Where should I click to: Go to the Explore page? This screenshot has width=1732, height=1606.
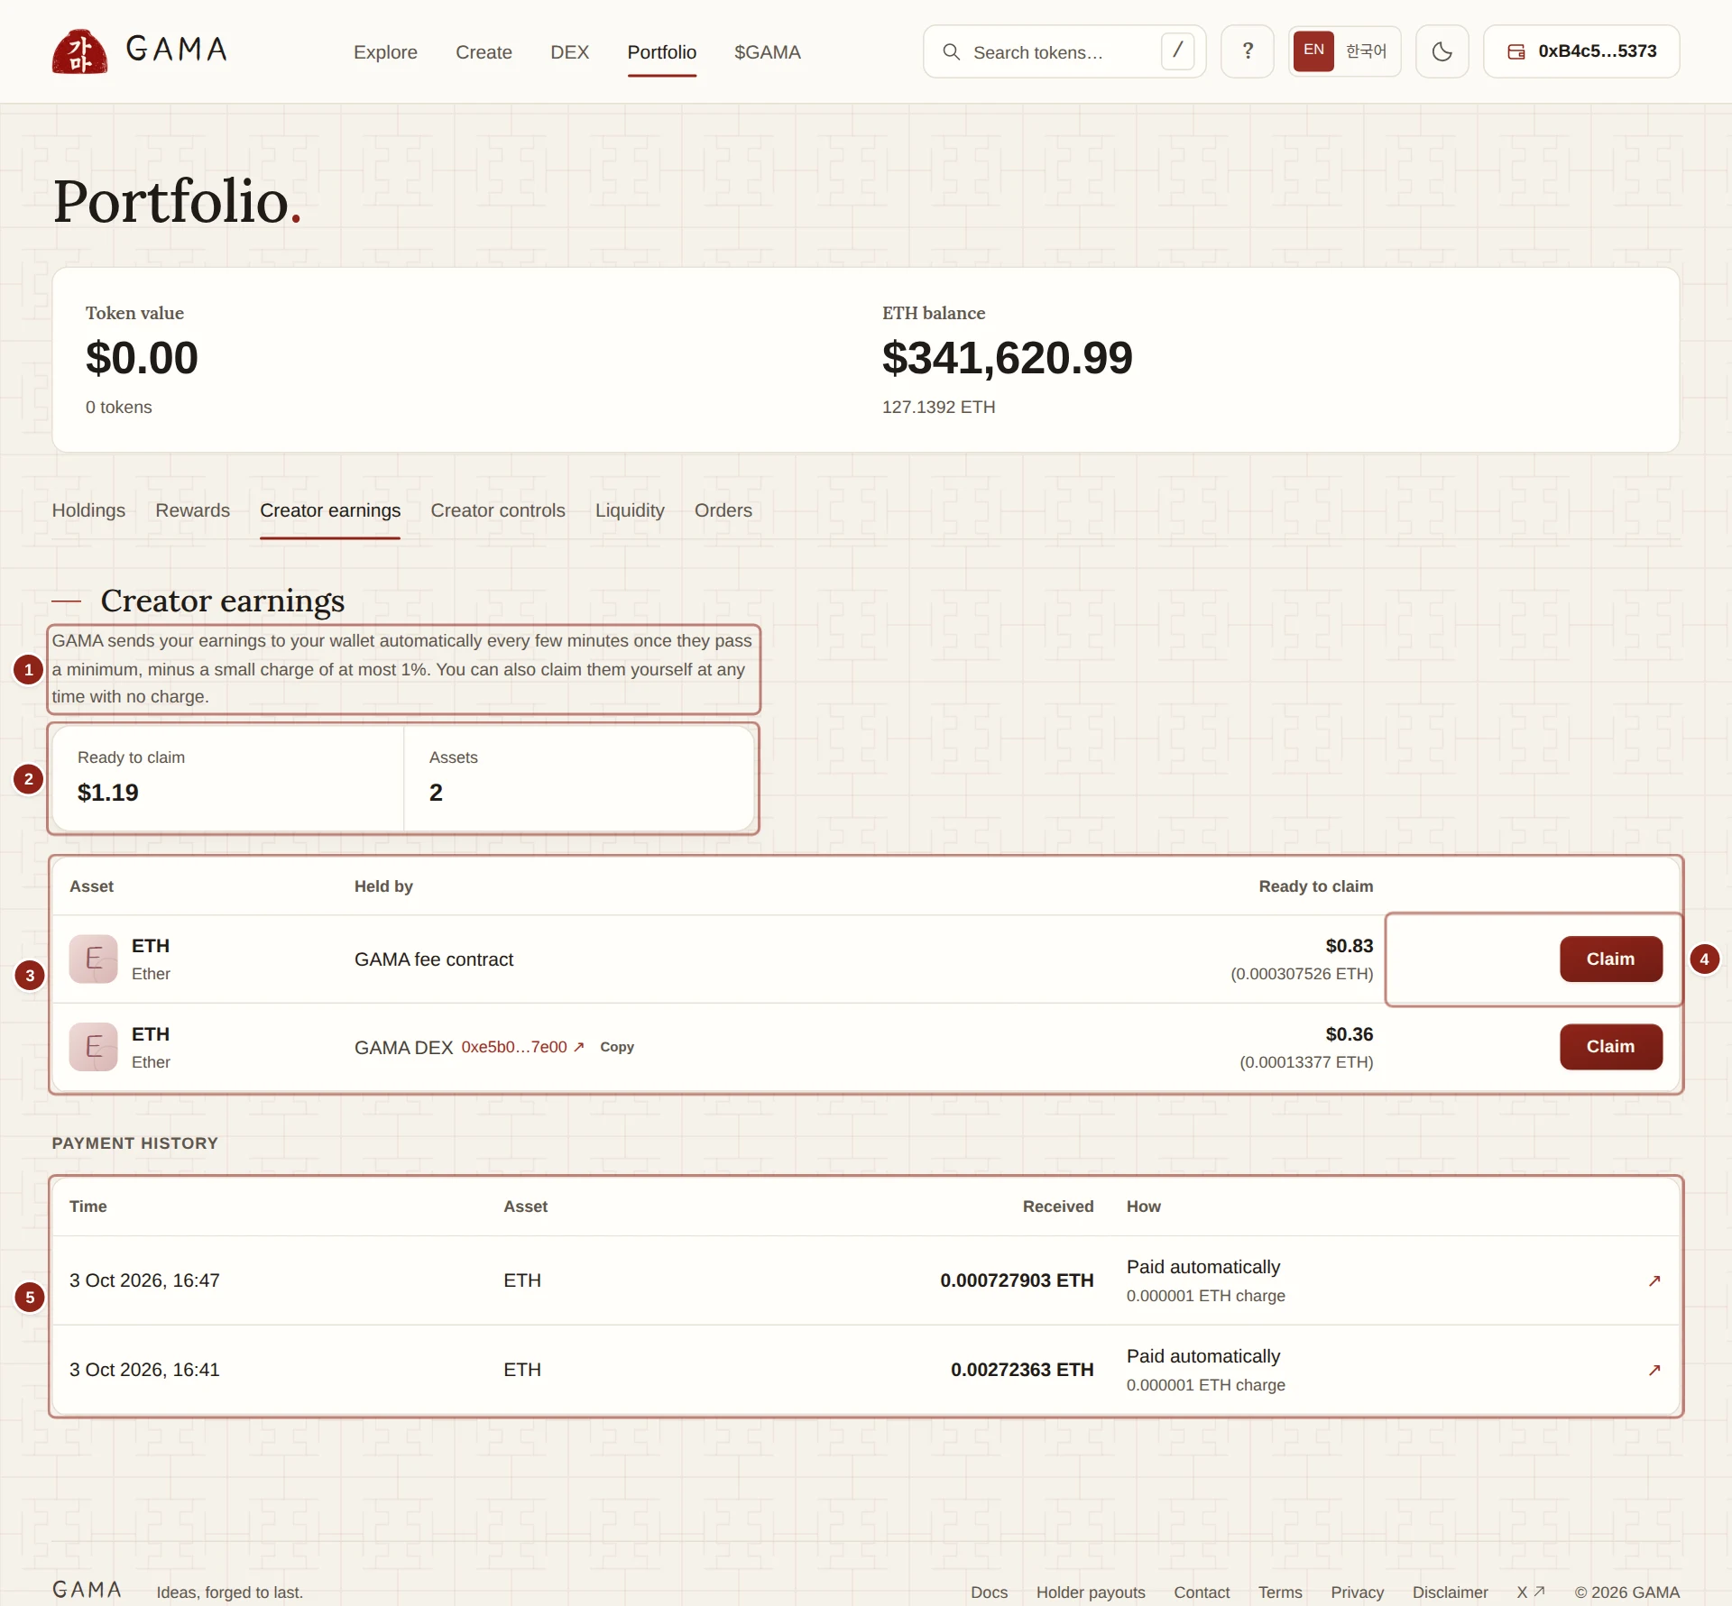click(385, 52)
